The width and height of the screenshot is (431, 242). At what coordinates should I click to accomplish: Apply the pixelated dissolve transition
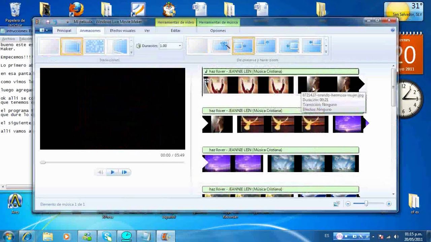tap(95, 46)
